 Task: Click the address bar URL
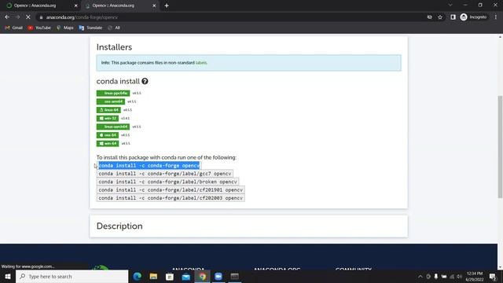coord(82,17)
